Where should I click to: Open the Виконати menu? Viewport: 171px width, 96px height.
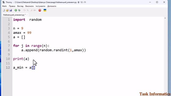click(x=29, y=6)
